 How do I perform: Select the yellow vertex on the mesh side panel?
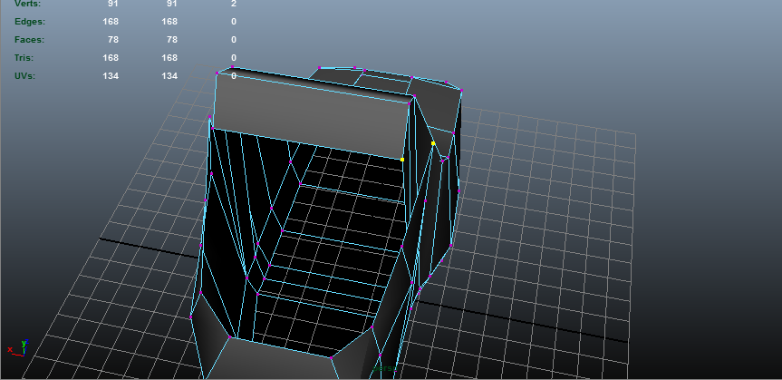433,143
